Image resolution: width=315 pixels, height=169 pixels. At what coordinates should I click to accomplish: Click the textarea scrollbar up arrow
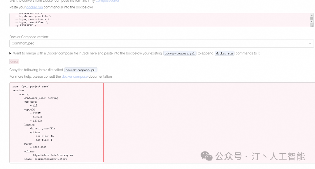311,15
